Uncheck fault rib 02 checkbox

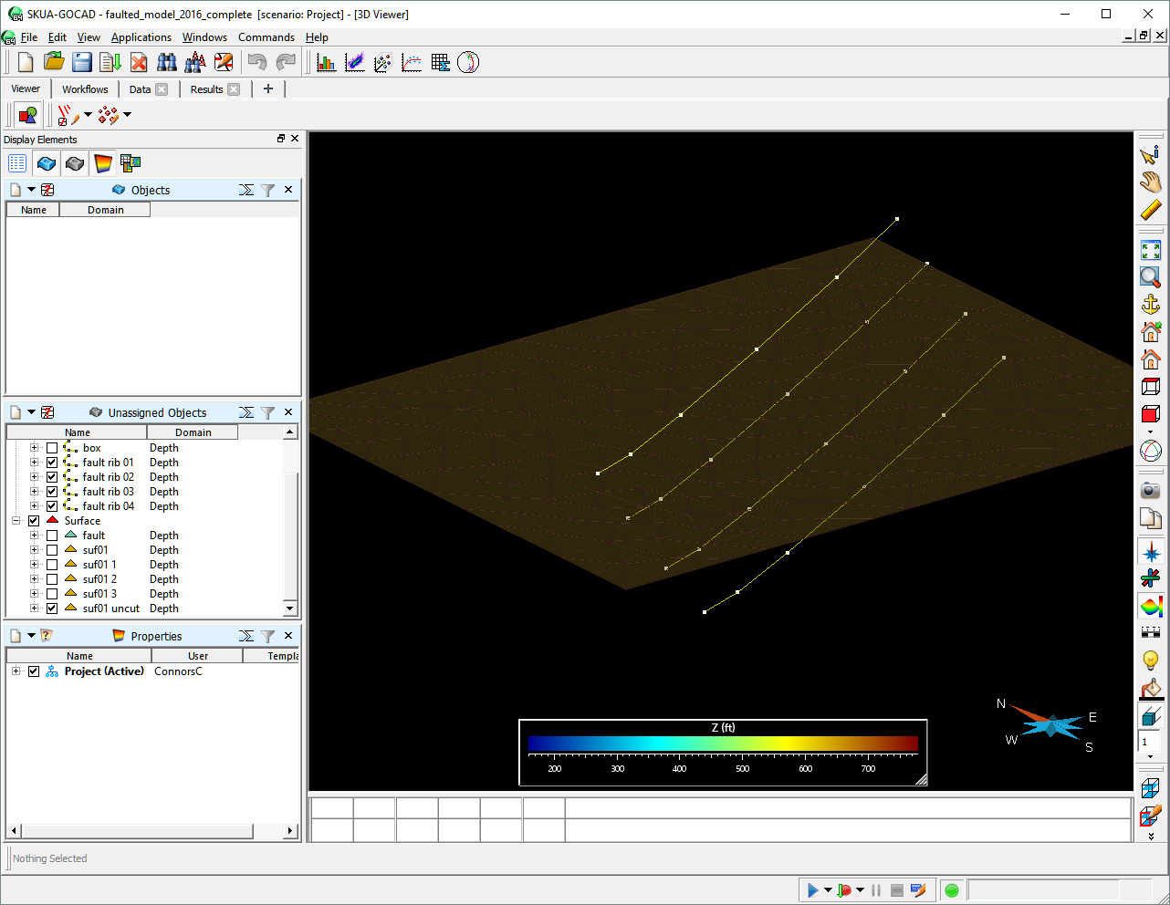[52, 477]
